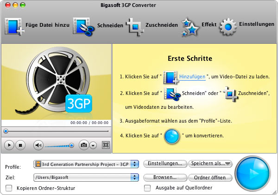Expand the Speichern als... menu button

tap(210, 164)
